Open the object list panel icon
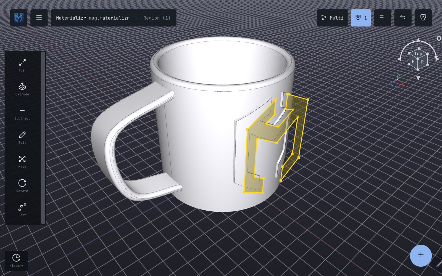This screenshot has height=276, width=442. click(x=382, y=18)
